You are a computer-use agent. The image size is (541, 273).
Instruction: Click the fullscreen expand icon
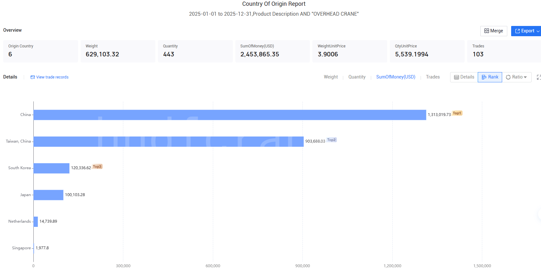[x=539, y=77]
